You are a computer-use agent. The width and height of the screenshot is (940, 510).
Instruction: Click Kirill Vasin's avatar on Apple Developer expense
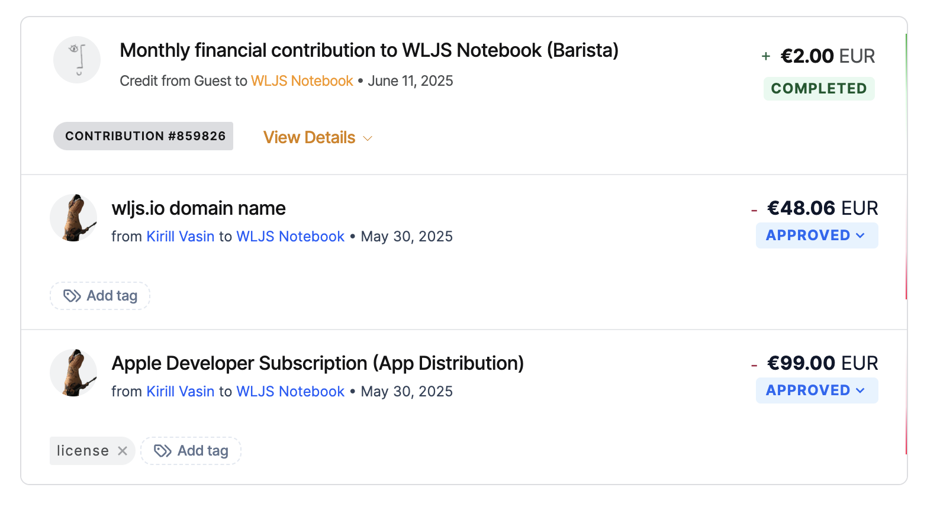[x=73, y=373]
